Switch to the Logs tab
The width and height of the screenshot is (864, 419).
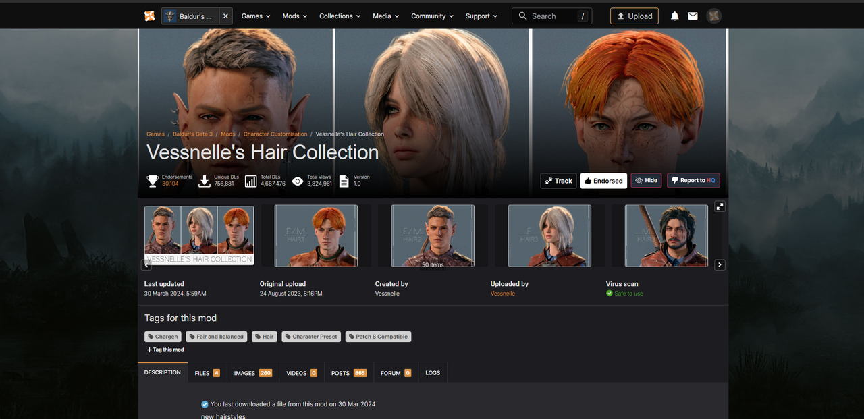pos(433,372)
